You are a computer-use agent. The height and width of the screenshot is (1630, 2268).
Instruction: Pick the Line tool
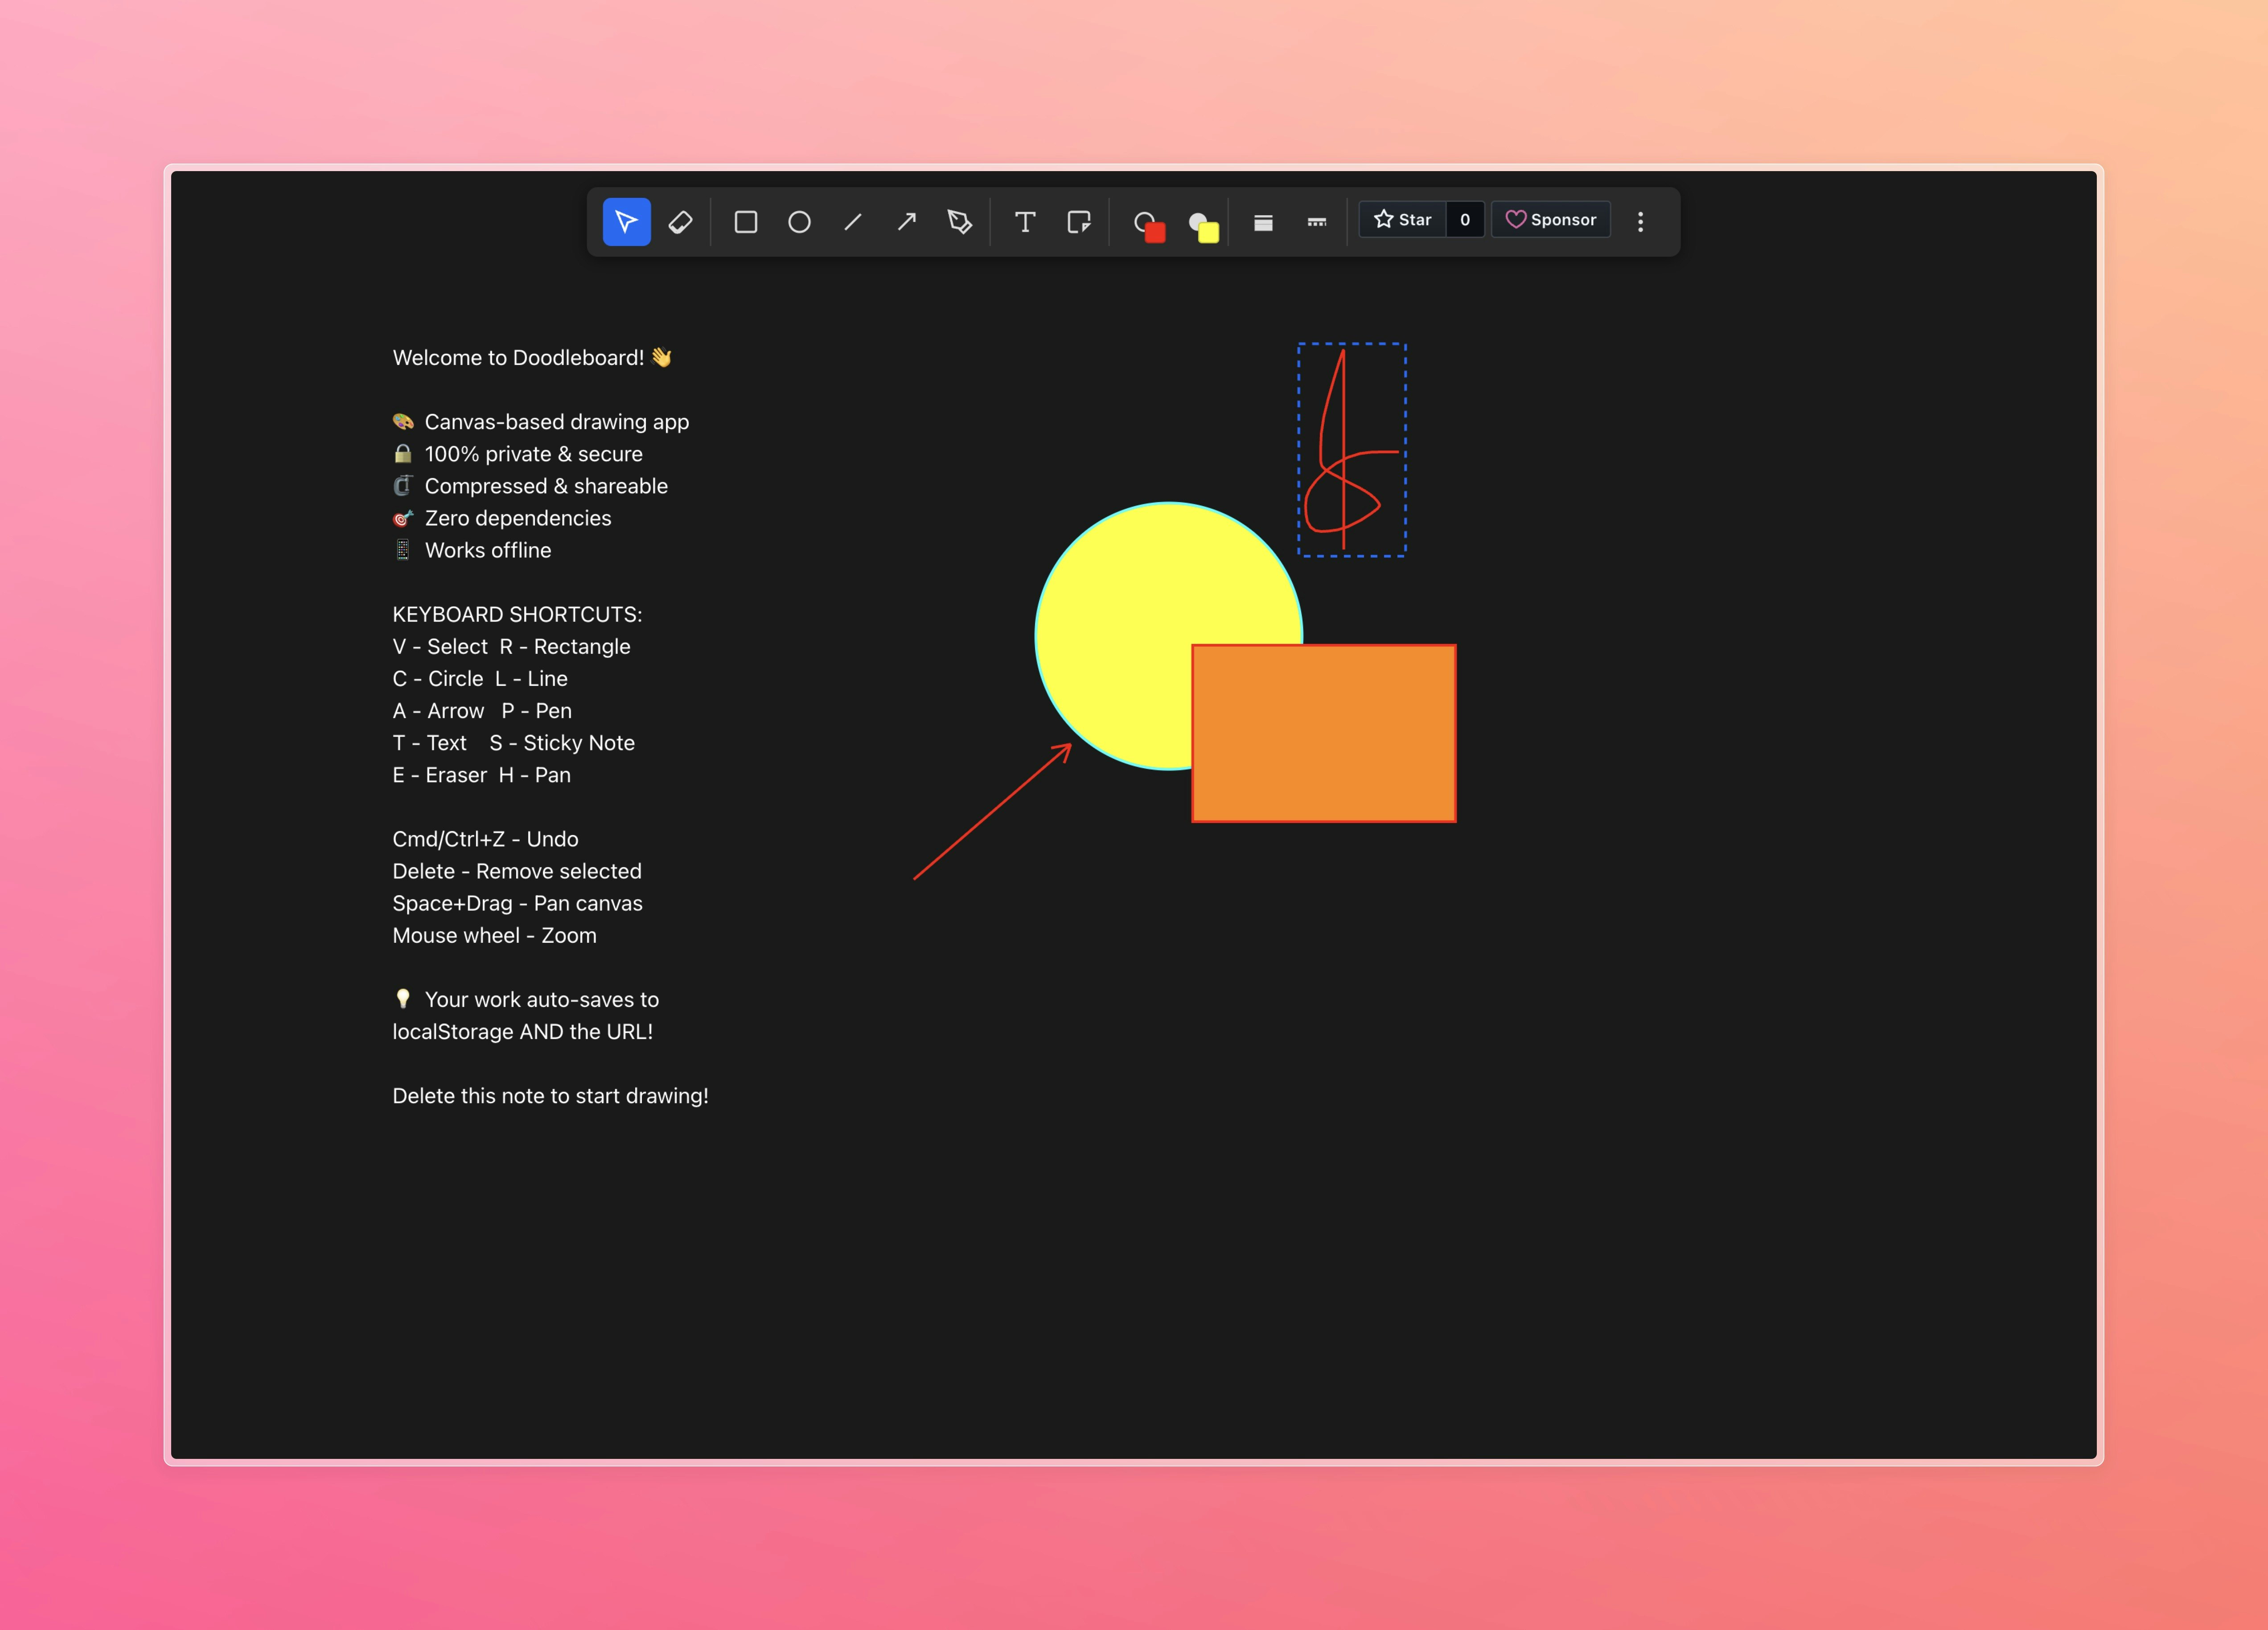click(853, 221)
